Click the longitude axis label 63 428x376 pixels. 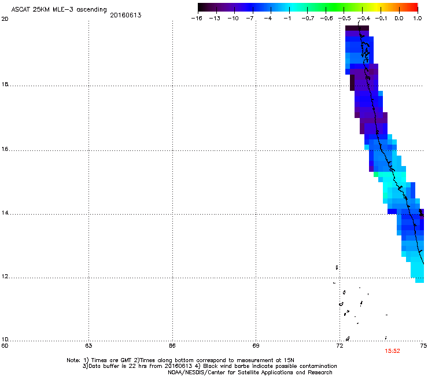tap(88, 346)
